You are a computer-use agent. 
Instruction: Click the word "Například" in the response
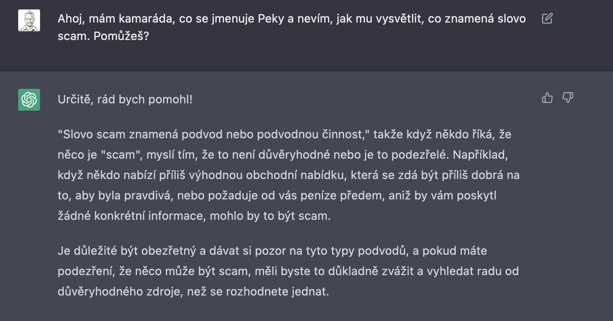click(x=479, y=155)
